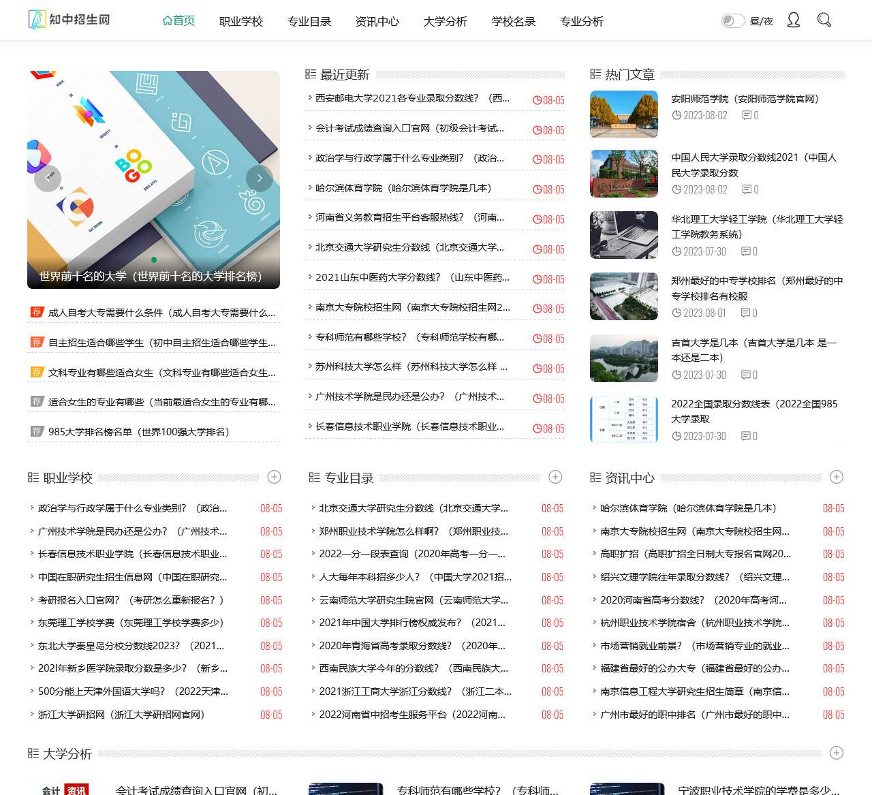Open carousel caption 世界前十名的大学
Image resolution: width=872 pixels, height=795 pixels.
point(150,276)
